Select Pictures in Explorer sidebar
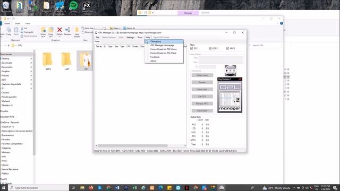 tap(5, 75)
